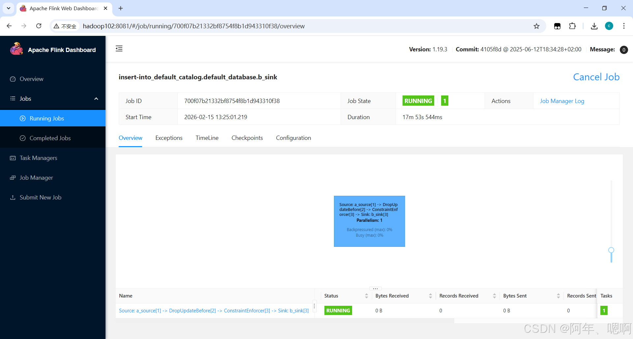Screen dimensions: 633x339
Task: Click the RUNNING status tag in table row
Action: pos(338,310)
